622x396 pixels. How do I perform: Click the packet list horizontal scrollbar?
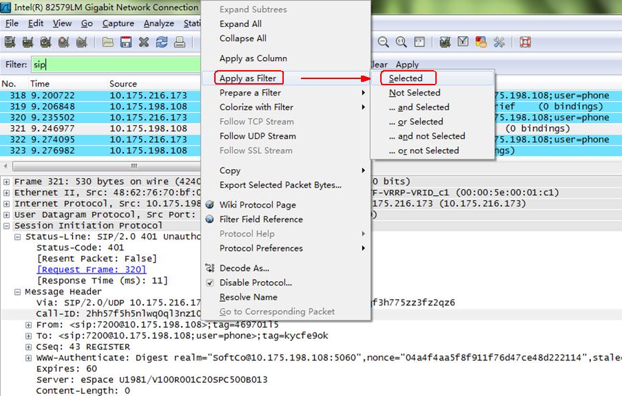click(106, 166)
